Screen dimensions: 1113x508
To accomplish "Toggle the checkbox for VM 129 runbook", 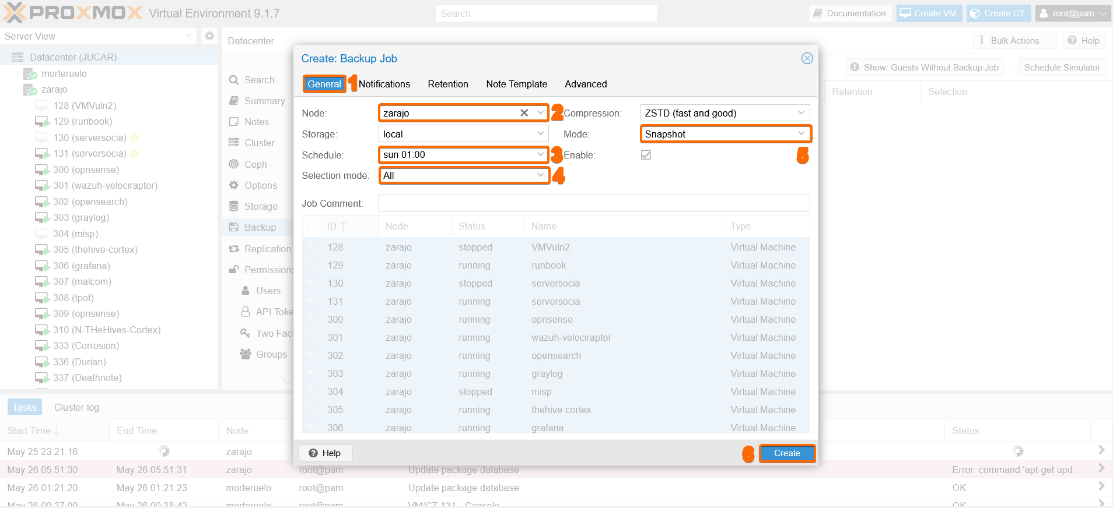I will tap(311, 266).
